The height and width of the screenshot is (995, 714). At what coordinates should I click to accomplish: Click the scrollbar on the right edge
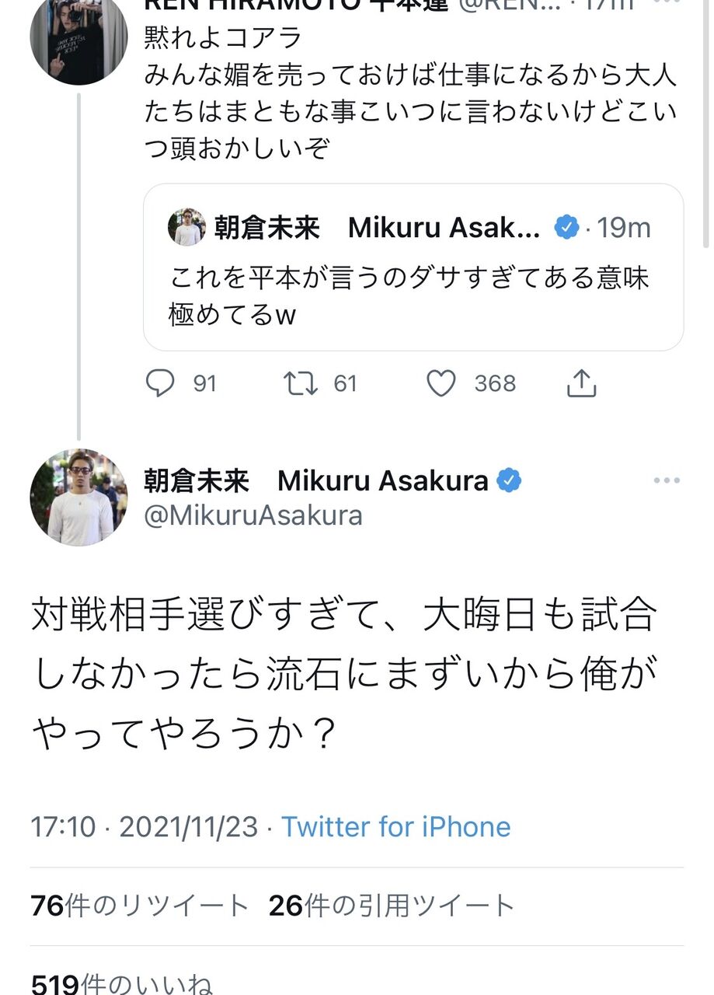tap(705, 124)
